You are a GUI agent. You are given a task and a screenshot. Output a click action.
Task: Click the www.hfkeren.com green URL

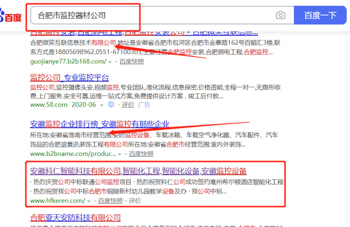[x=58, y=201]
